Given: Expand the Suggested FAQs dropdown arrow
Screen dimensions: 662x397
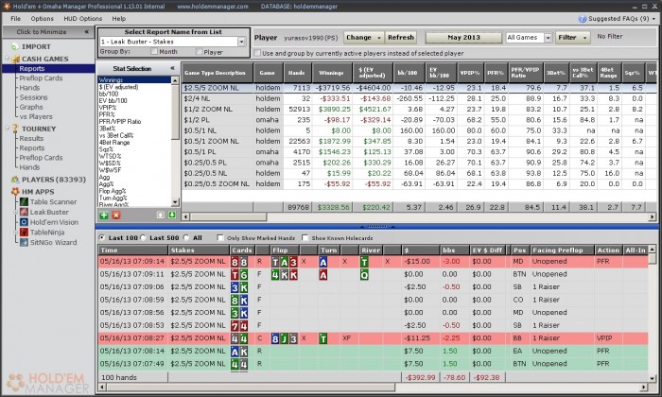Looking at the screenshot, I should pos(653,19).
